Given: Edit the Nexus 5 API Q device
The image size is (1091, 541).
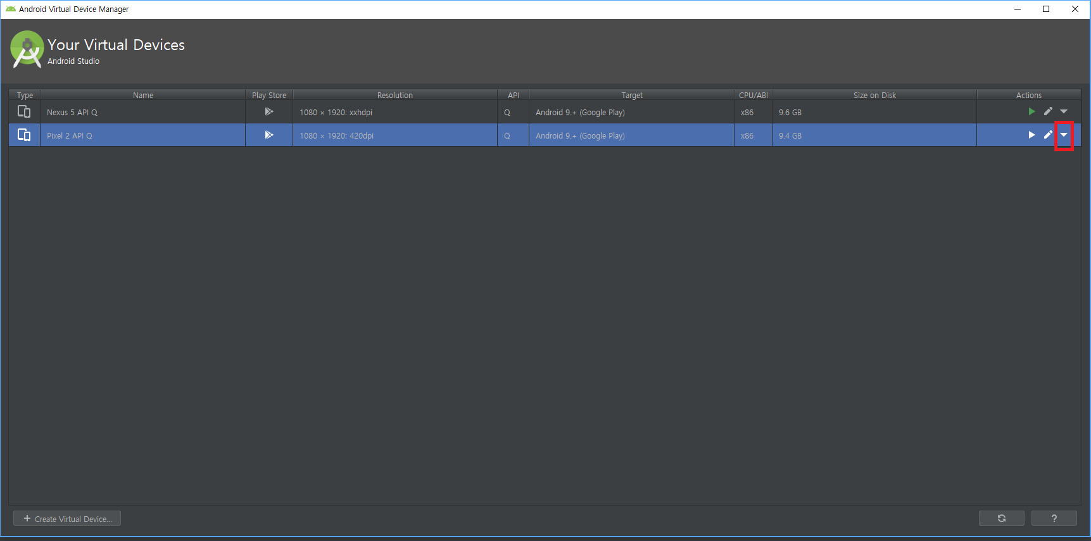Looking at the screenshot, I should [1048, 111].
